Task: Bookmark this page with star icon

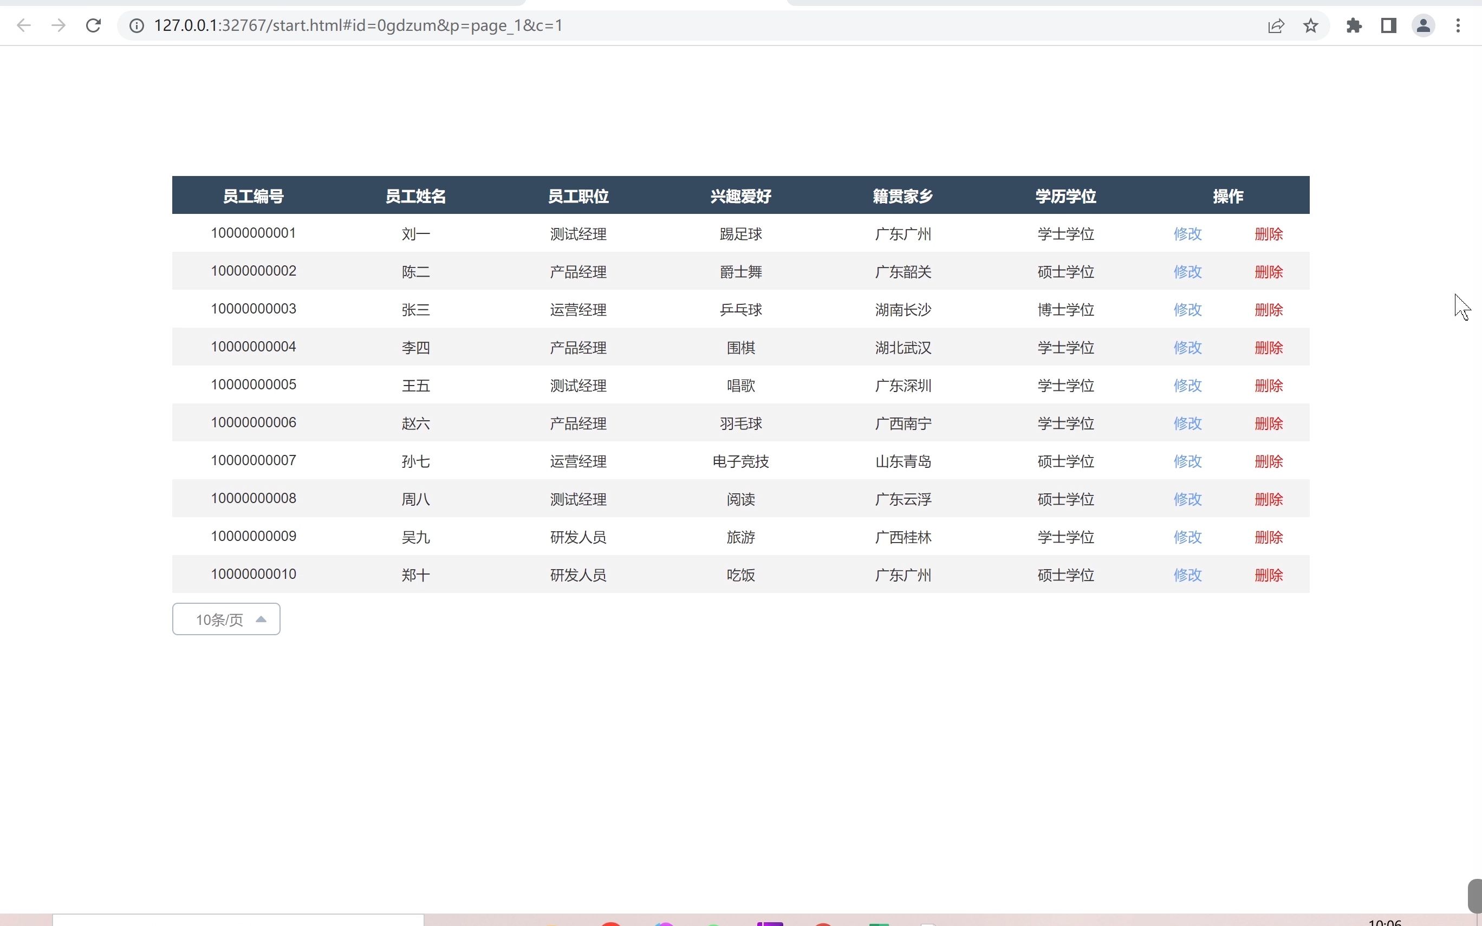Action: (x=1310, y=26)
